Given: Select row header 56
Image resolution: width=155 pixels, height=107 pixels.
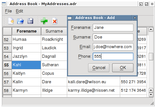Looking at the screenshot, I should (7, 74).
